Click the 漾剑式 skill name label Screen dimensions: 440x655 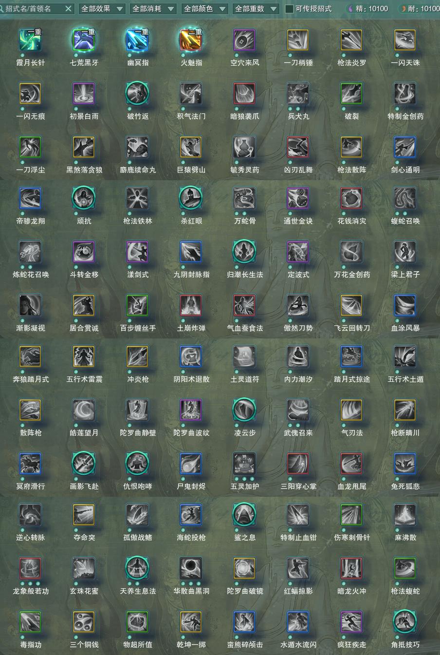coord(138,275)
